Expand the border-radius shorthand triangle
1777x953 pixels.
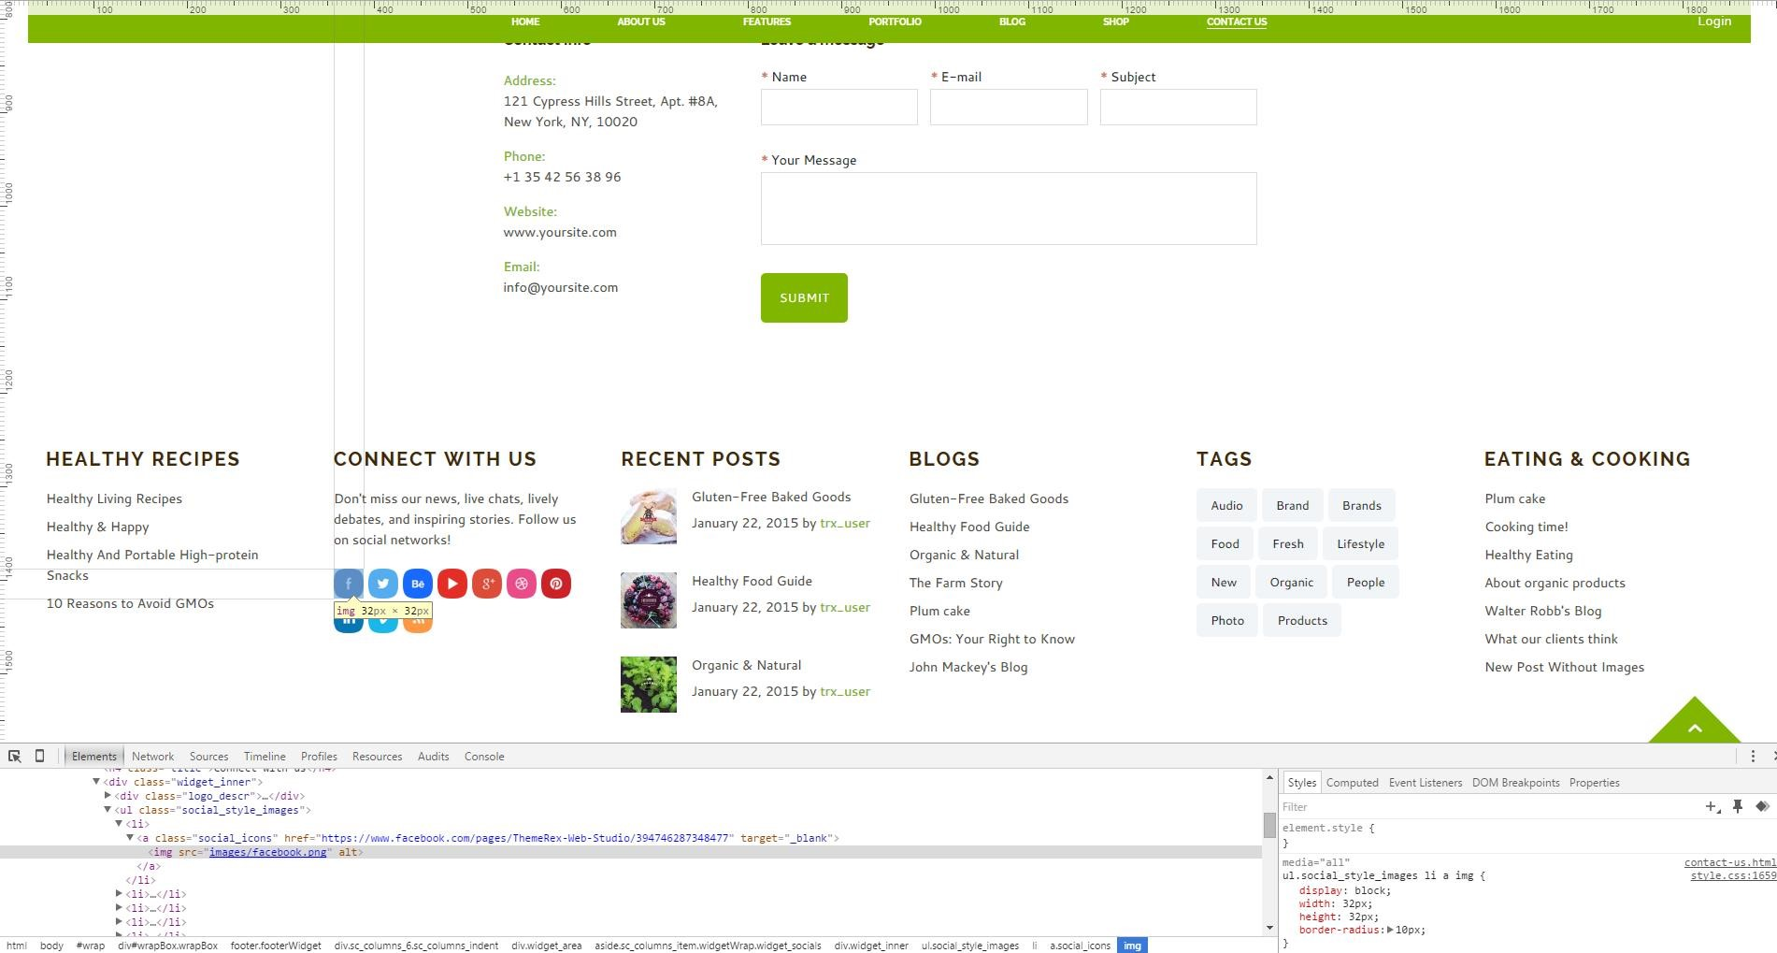click(1390, 930)
